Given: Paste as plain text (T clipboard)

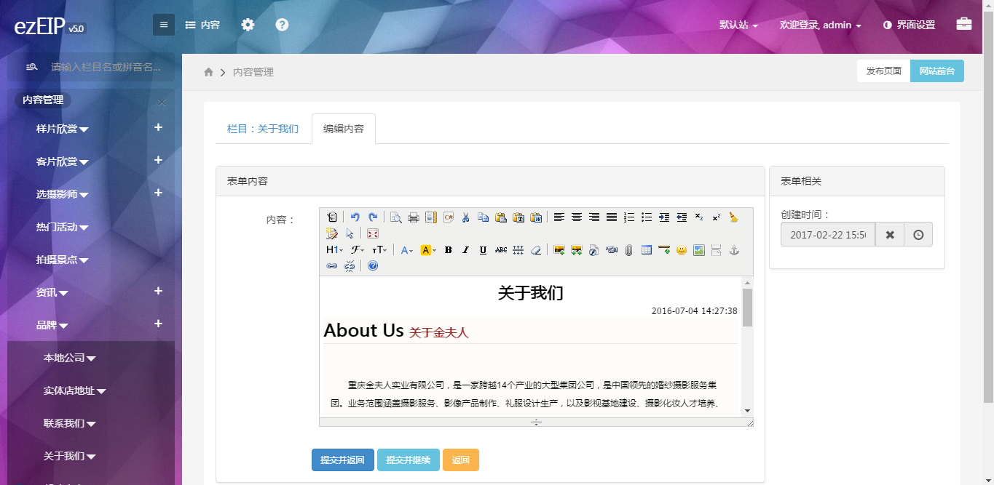Looking at the screenshot, I should pos(518,217).
